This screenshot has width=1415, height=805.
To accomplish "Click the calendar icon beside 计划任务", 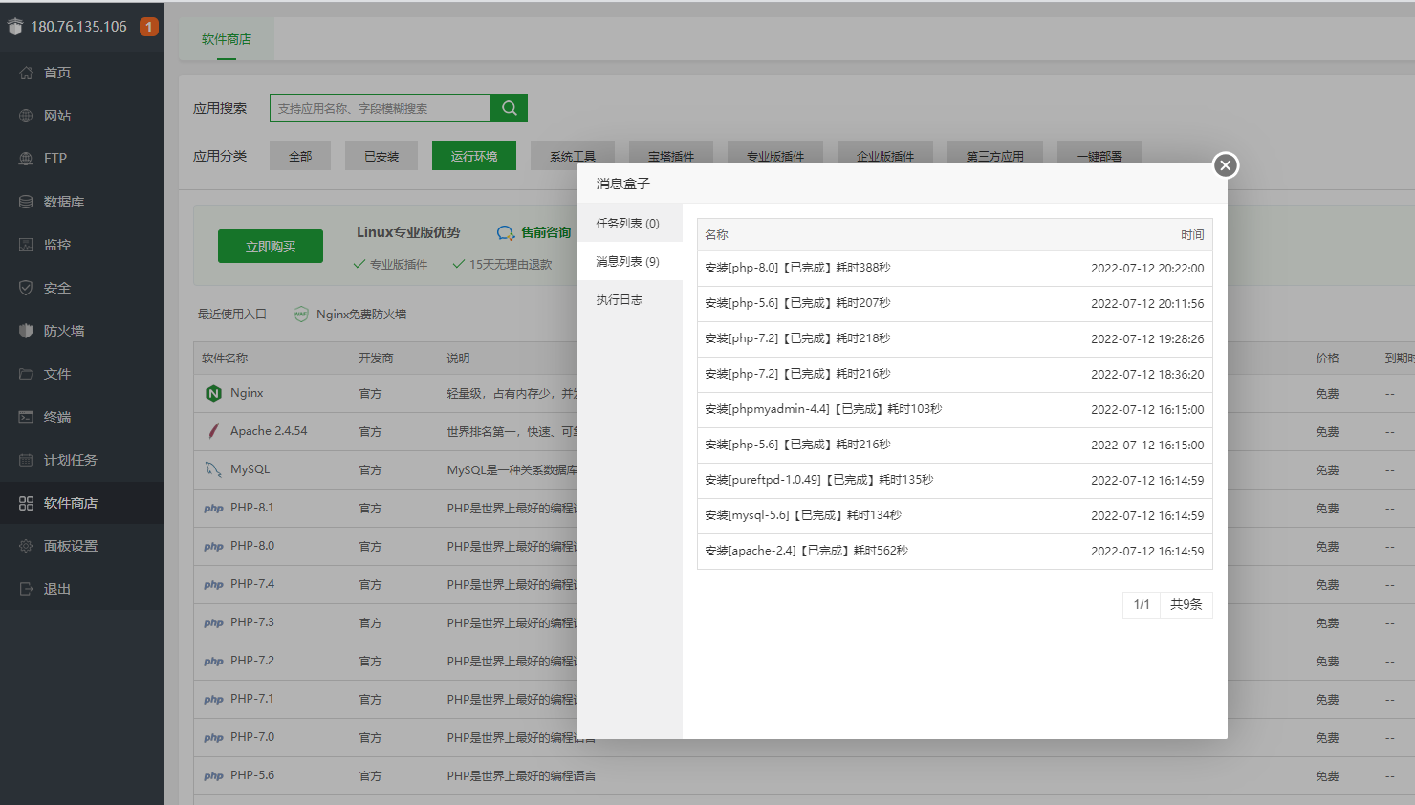I will point(26,460).
